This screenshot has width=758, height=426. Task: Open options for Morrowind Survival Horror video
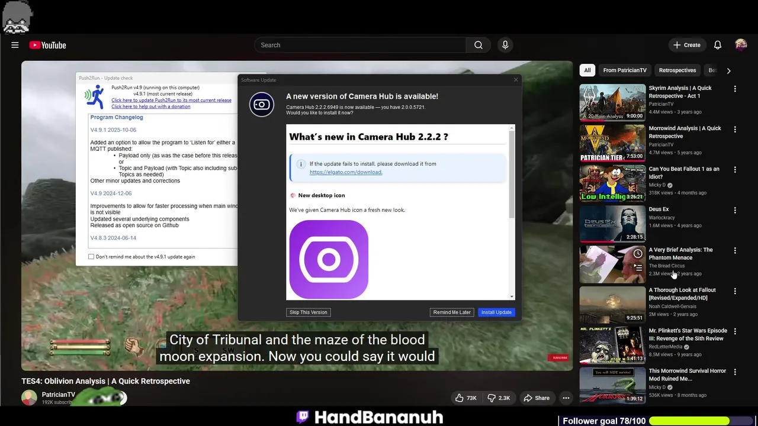click(x=735, y=372)
